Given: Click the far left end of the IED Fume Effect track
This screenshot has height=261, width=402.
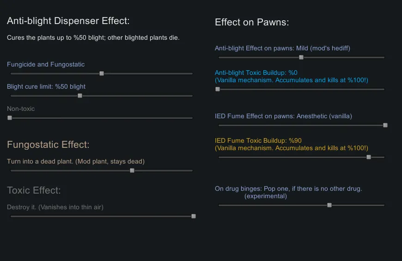Looking at the screenshot, I should (x=219, y=125).
